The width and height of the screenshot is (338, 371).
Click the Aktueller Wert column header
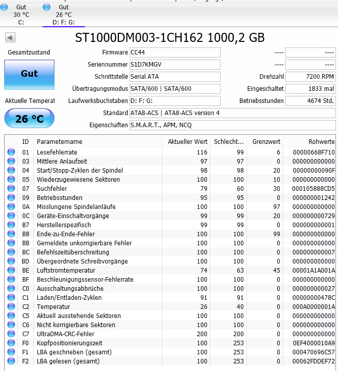click(186, 142)
